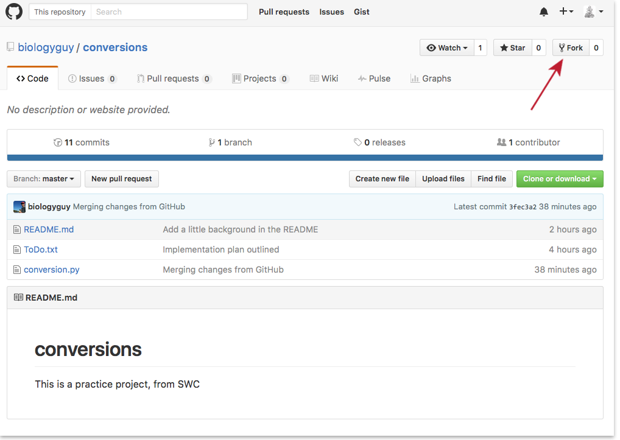Open the user avatar menu

click(x=594, y=12)
